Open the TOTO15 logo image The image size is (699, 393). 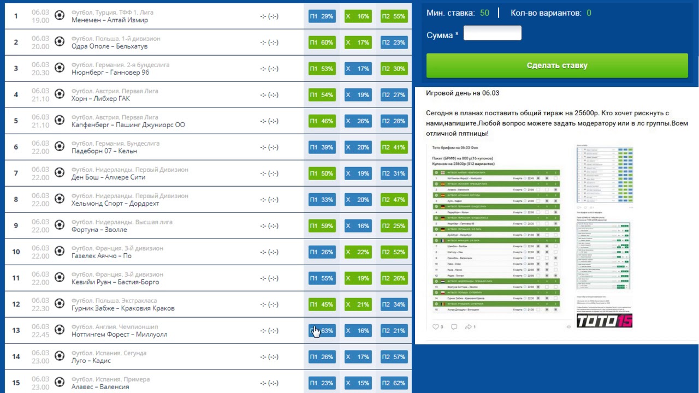(605, 321)
